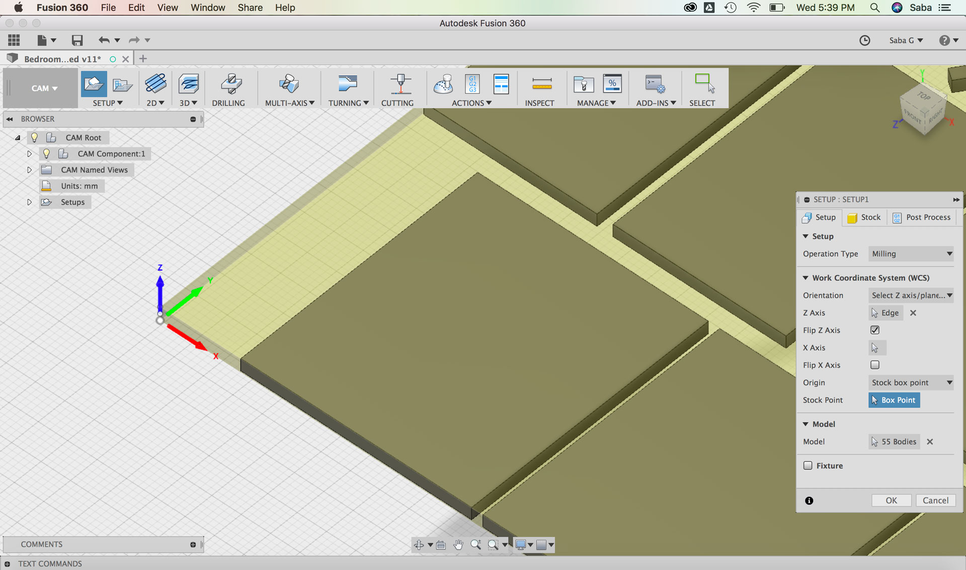Open the Origin Stock box point dropdown

pyautogui.click(x=911, y=382)
